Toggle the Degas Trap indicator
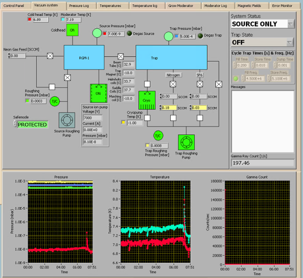 click(x=200, y=35)
